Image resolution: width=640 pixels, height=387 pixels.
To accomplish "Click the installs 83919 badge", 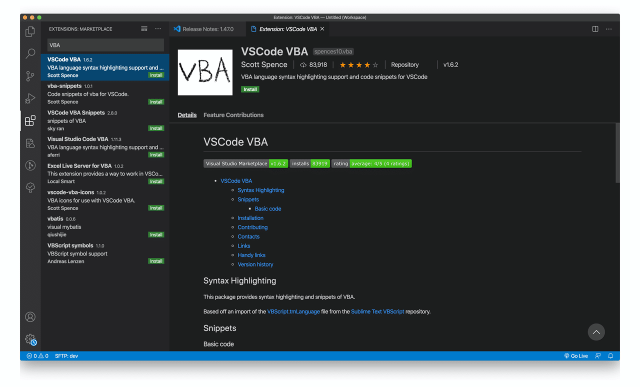I will [x=309, y=163].
